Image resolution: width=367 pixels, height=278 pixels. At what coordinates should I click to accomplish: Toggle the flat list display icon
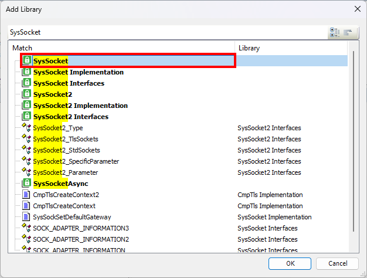click(348, 32)
